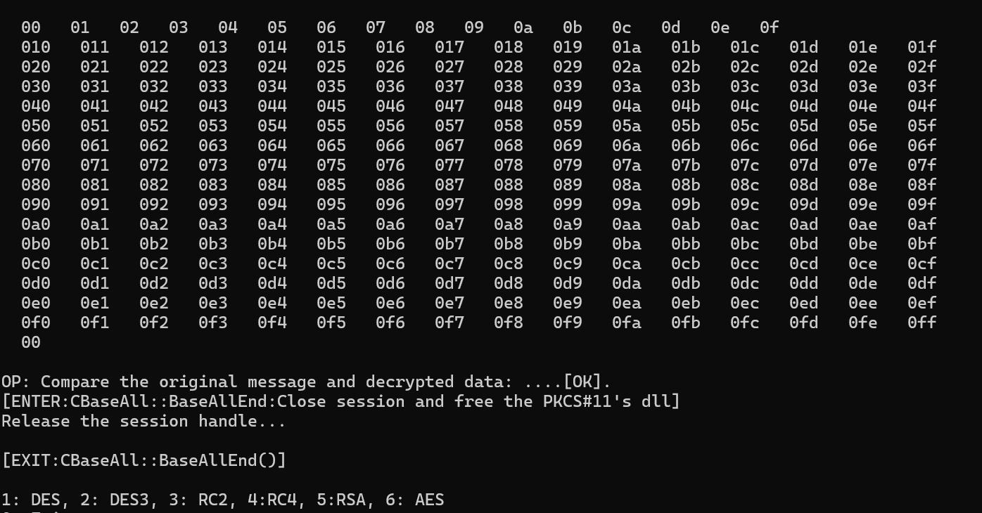Click hex value 0ff in the dump
The width and height of the screenshot is (982, 513).
coord(922,323)
